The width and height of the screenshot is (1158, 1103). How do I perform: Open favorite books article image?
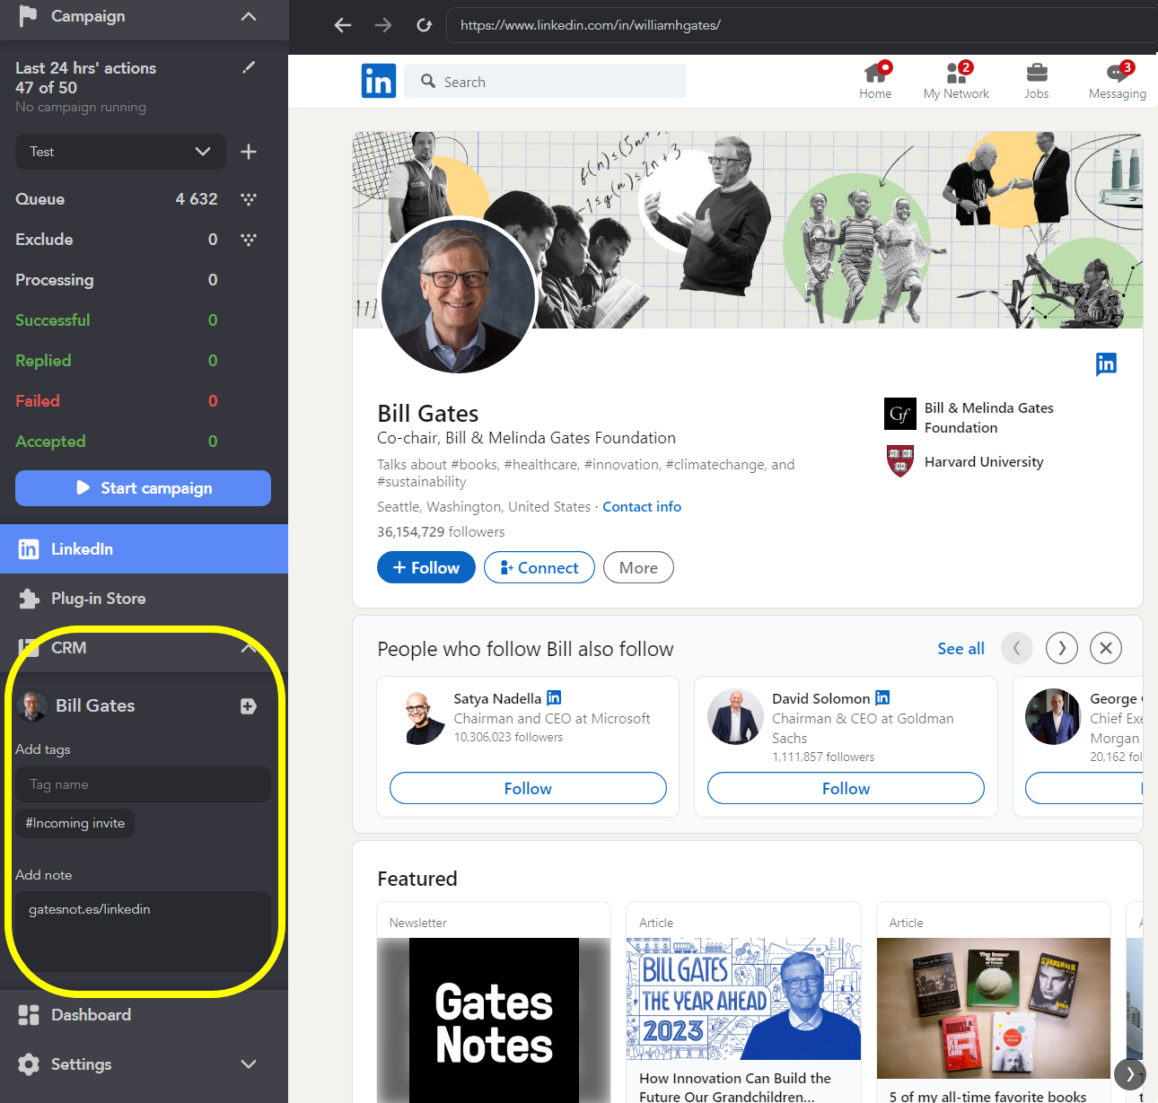pos(994,1008)
